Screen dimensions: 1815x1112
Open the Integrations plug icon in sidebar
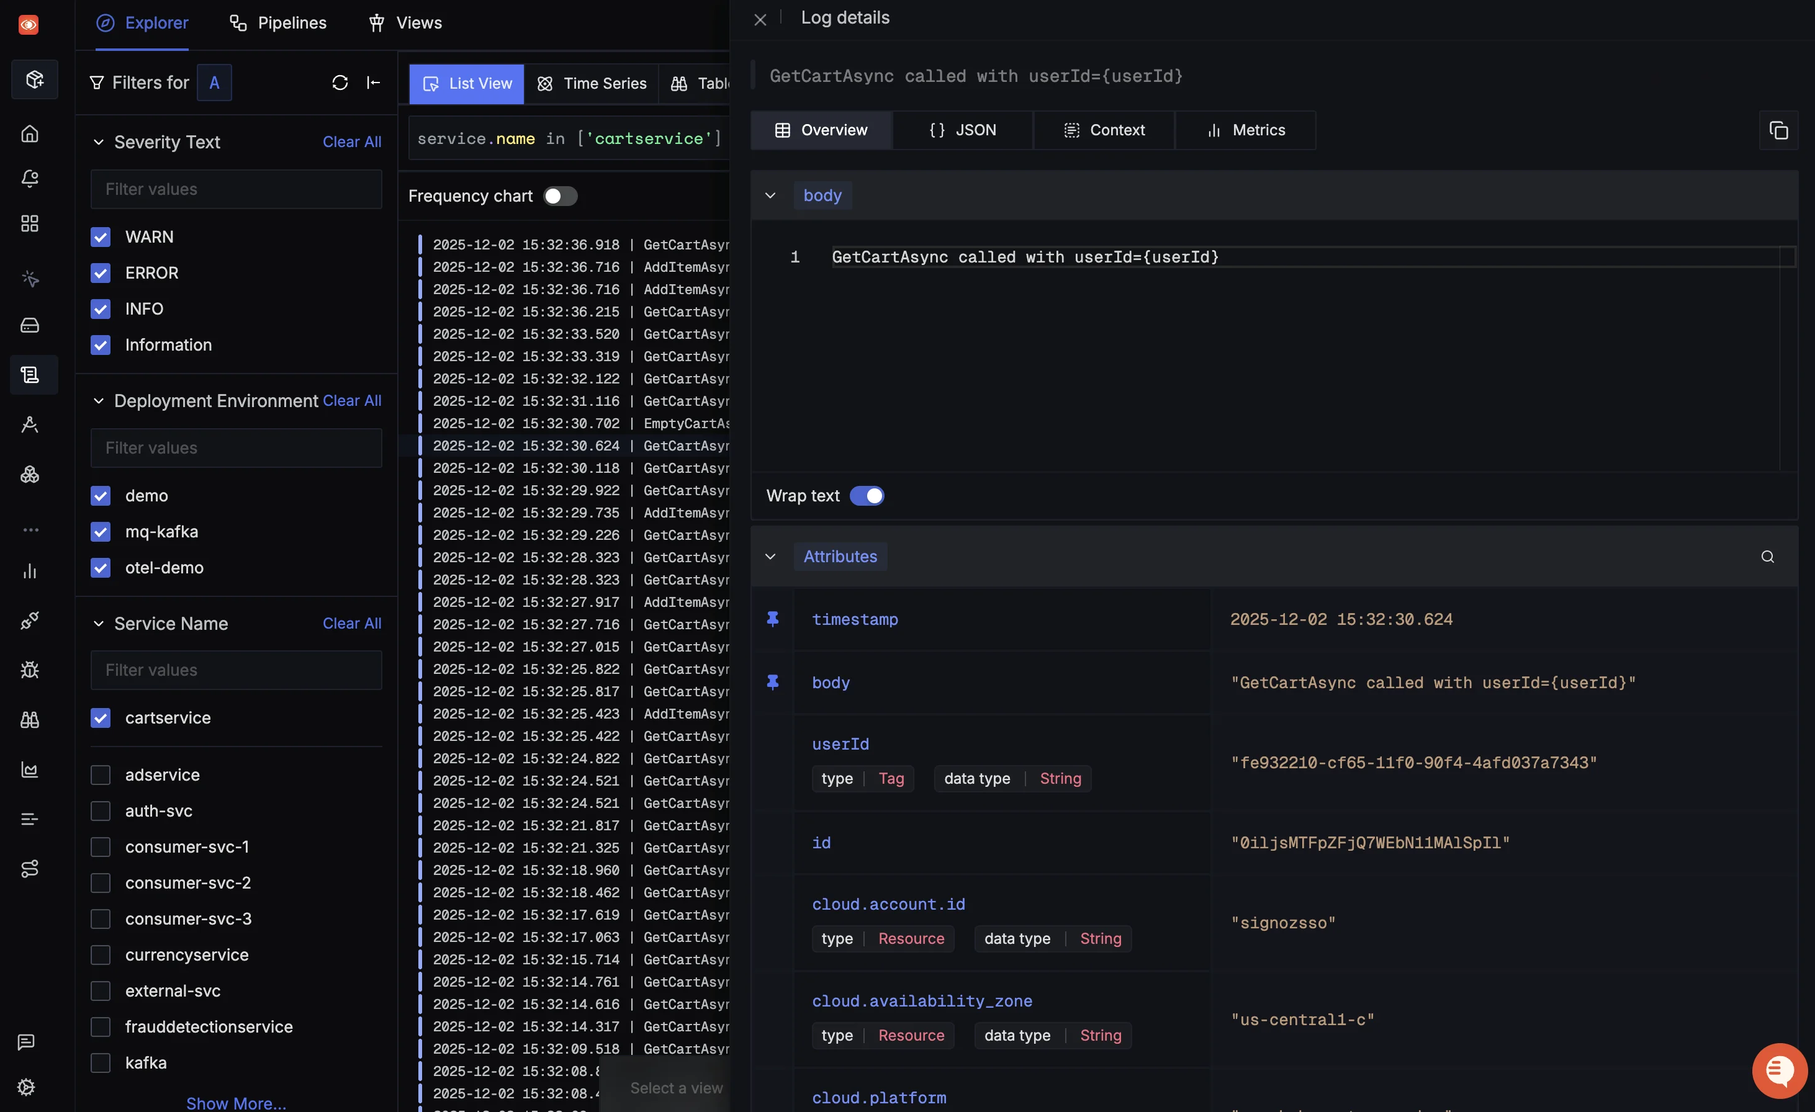[30, 621]
